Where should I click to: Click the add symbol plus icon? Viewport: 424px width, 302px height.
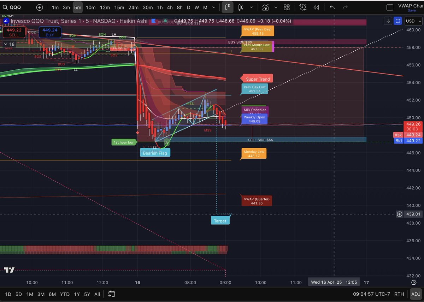tap(40, 7)
